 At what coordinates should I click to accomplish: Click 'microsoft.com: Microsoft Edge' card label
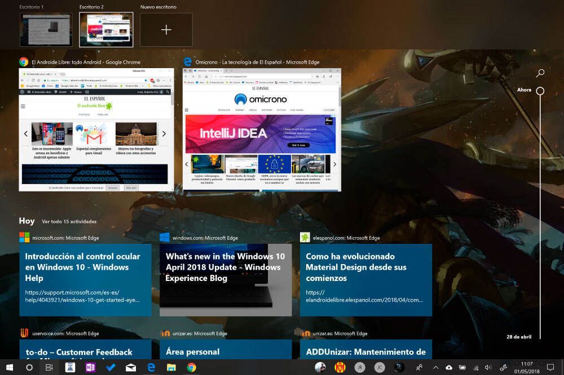[x=65, y=238]
